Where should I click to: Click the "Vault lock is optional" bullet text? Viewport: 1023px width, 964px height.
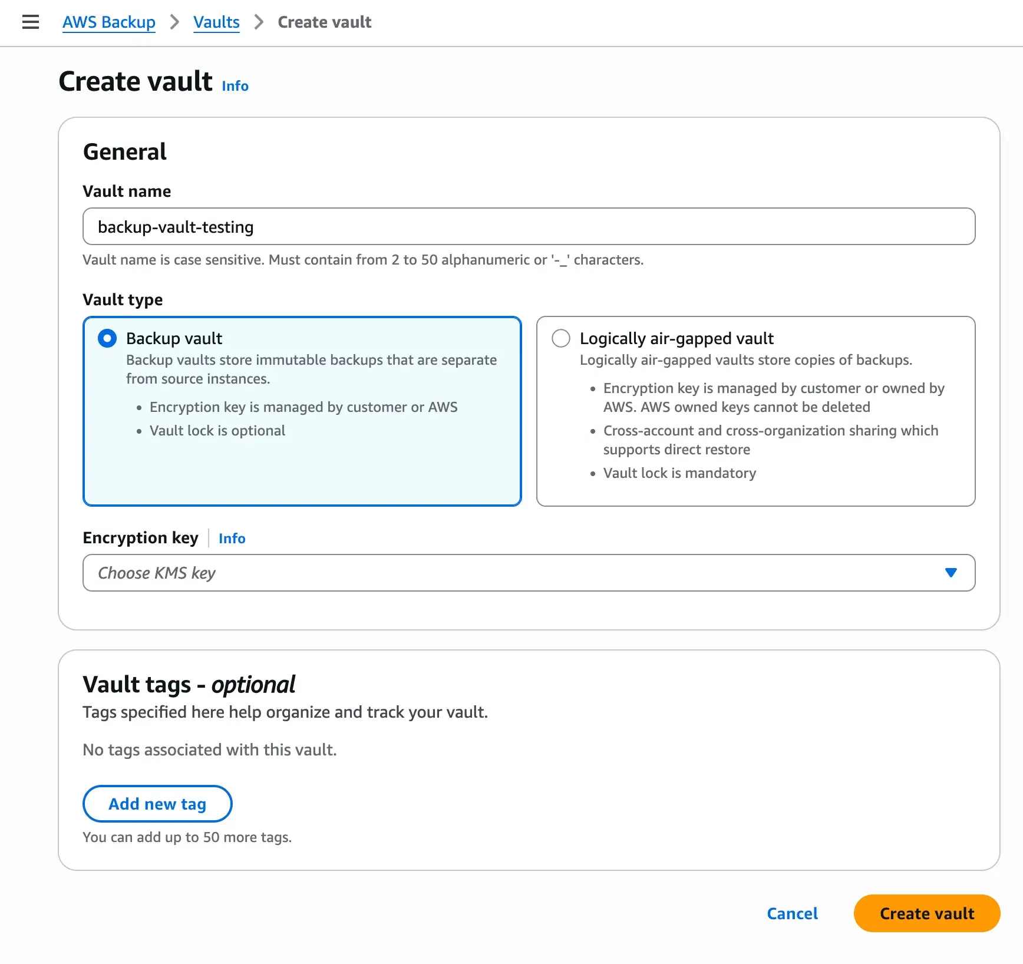click(x=217, y=431)
